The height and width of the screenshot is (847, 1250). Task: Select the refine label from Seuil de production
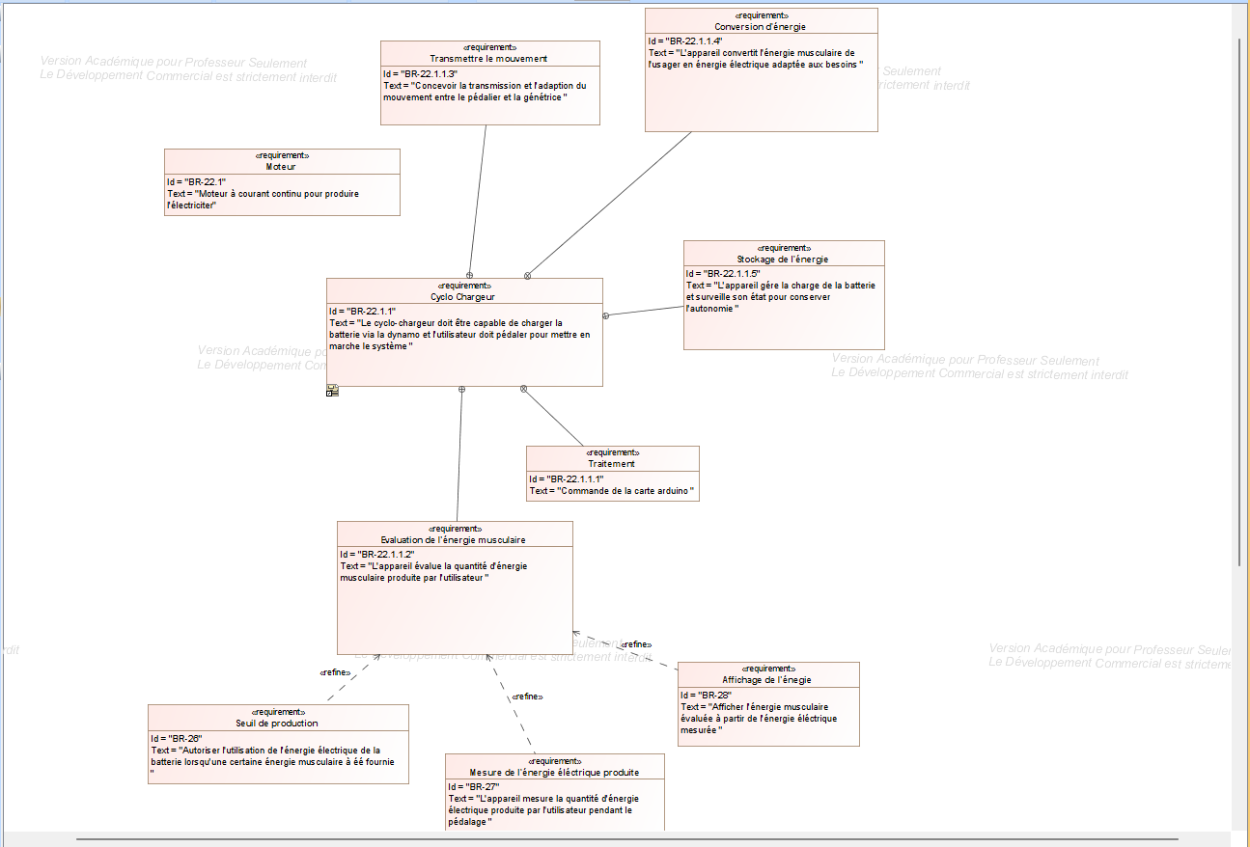[x=334, y=672]
